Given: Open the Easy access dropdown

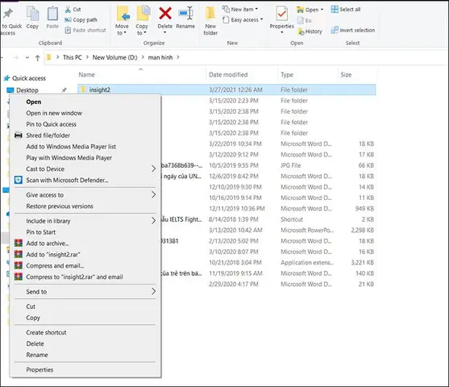Looking at the screenshot, I should tap(261, 19).
